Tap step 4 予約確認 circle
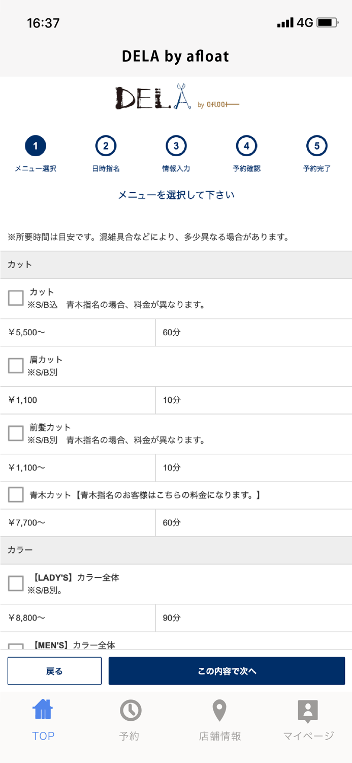This screenshot has height=763, width=352. point(246,146)
